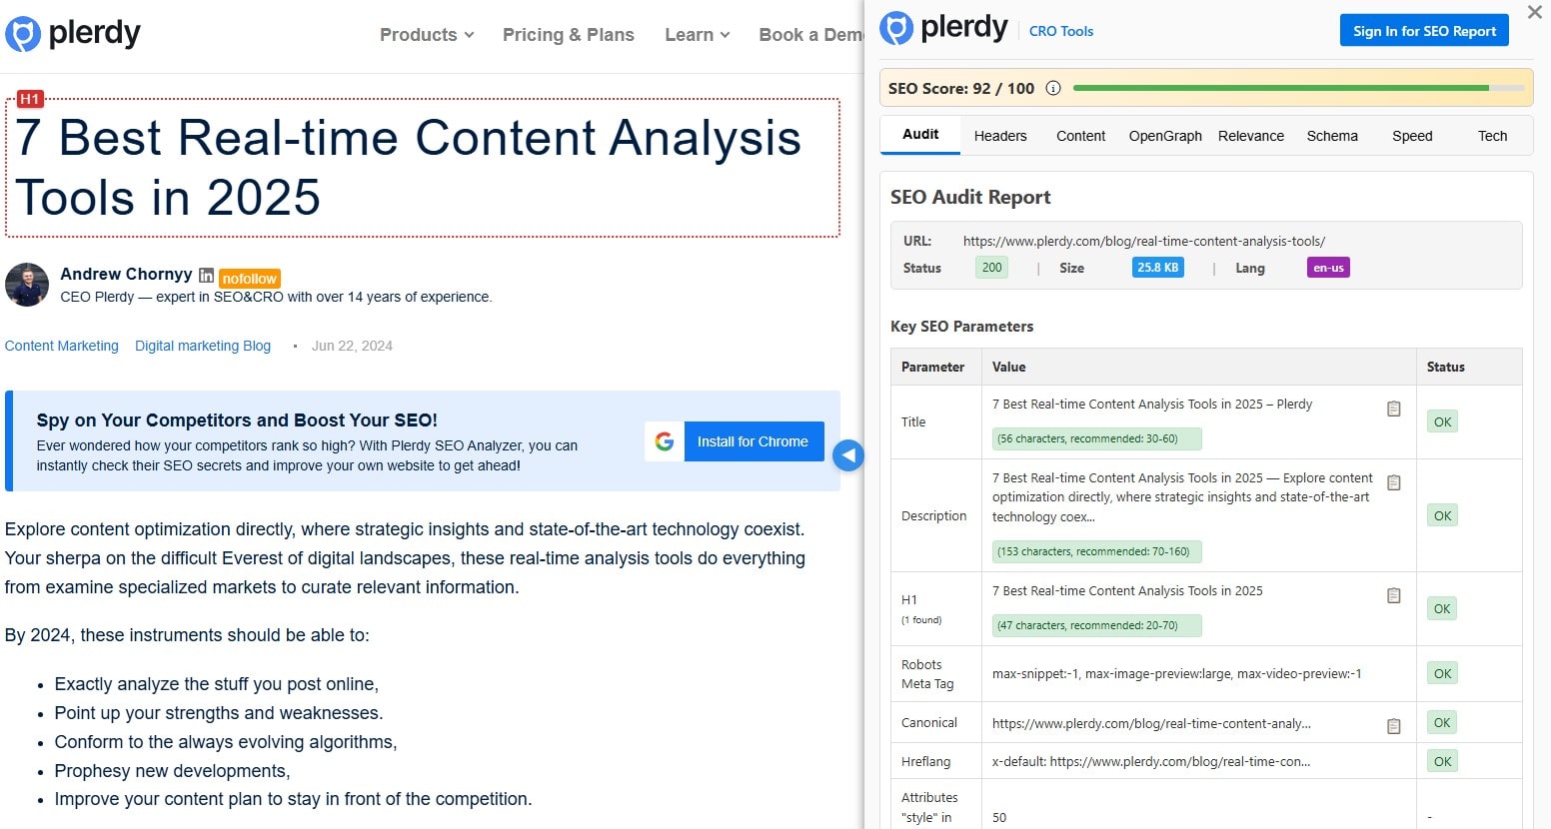Viewport: 1551px width, 829px height.
Task: Click the Plerdy logo in the site header
Action: 73,33
